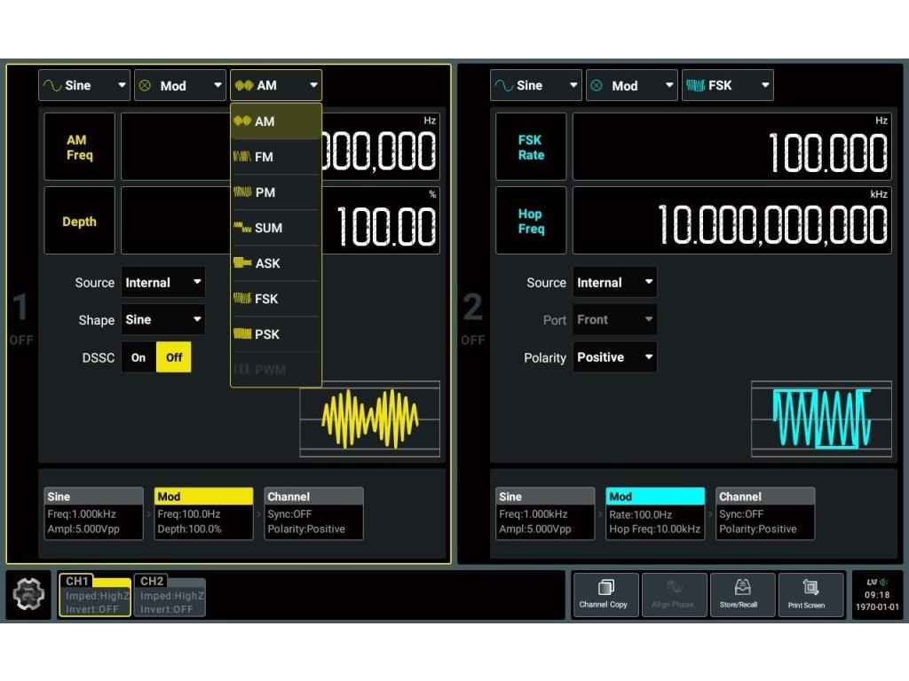Screen dimensions: 909x681
Task: Click the FSK Rate value field
Action: tap(731, 147)
